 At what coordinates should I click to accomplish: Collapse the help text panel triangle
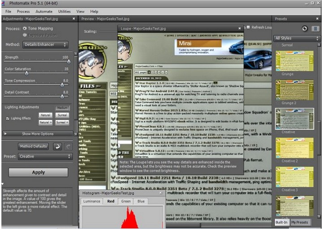(3, 184)
